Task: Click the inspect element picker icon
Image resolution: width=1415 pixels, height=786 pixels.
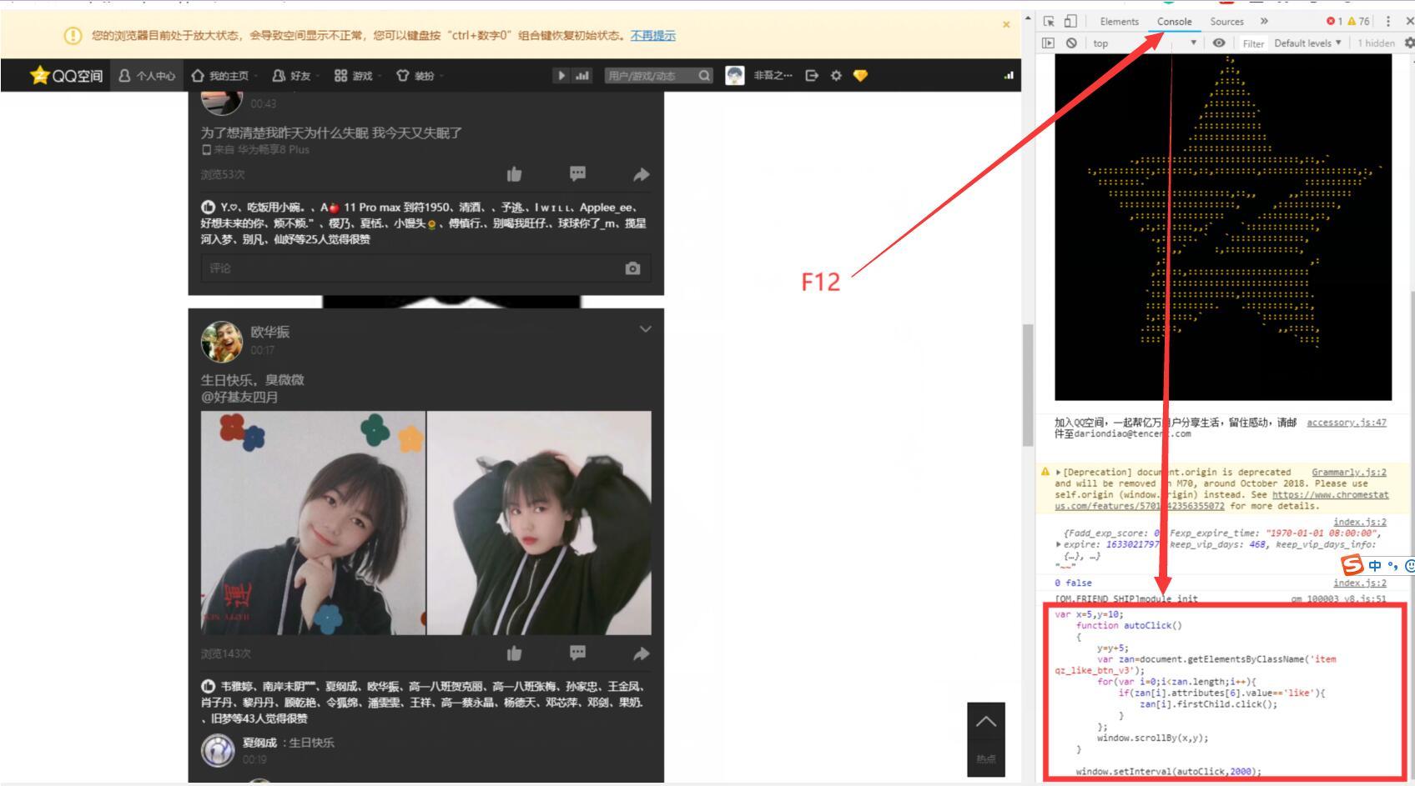Action: pyautogui.click(x=1049, y=22)
